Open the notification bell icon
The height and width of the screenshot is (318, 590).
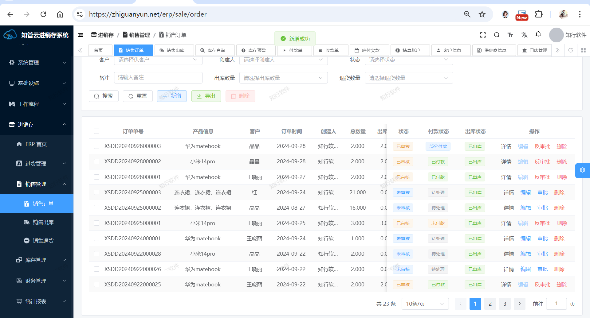[x=538, y=34]
